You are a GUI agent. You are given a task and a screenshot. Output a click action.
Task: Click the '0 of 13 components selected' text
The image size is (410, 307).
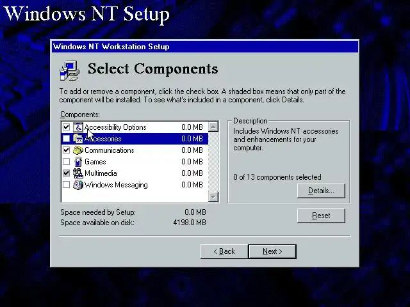[x=277, y=177]
